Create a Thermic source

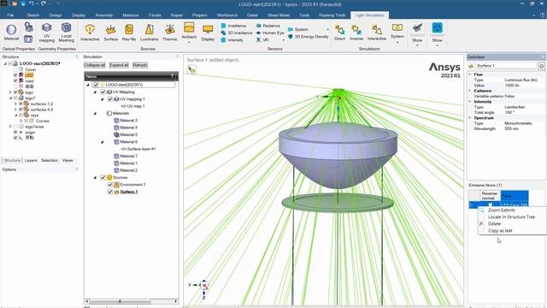click(170, 33)
